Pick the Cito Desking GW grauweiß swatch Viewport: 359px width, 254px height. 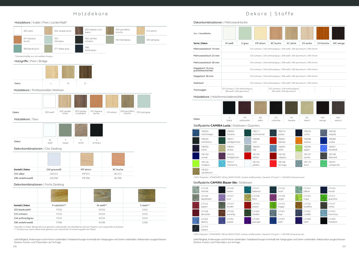(x=54, y=159)
